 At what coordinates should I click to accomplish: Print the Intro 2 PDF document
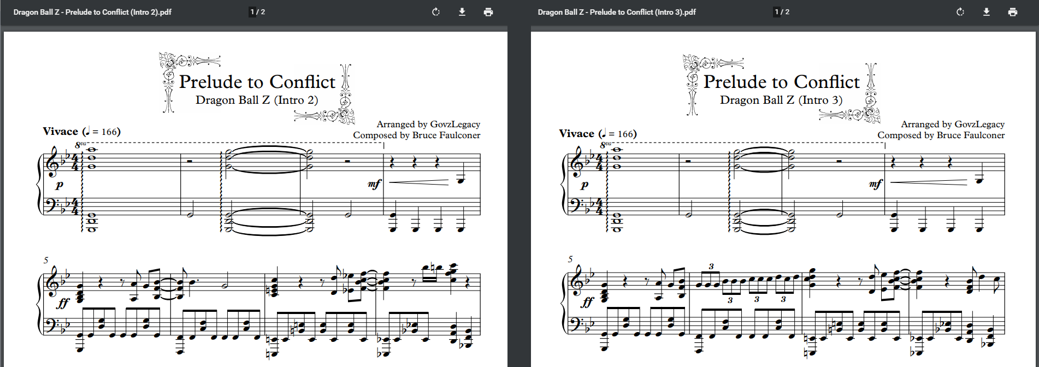pyautogui.click(x=488, y=12)
